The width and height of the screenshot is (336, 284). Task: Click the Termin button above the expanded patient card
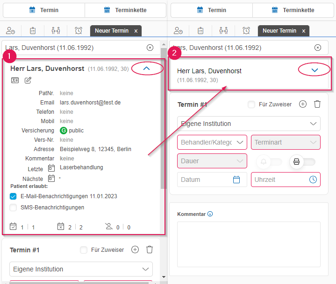[43, 10]
